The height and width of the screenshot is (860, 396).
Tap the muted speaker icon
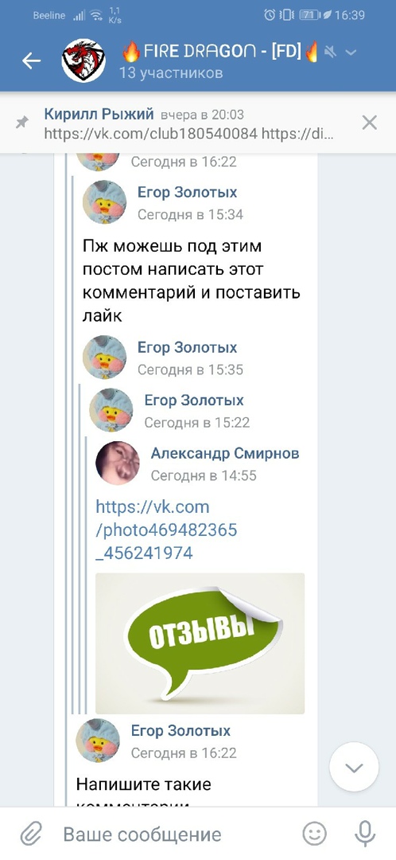pyautogui.click(x=330, y=52)
